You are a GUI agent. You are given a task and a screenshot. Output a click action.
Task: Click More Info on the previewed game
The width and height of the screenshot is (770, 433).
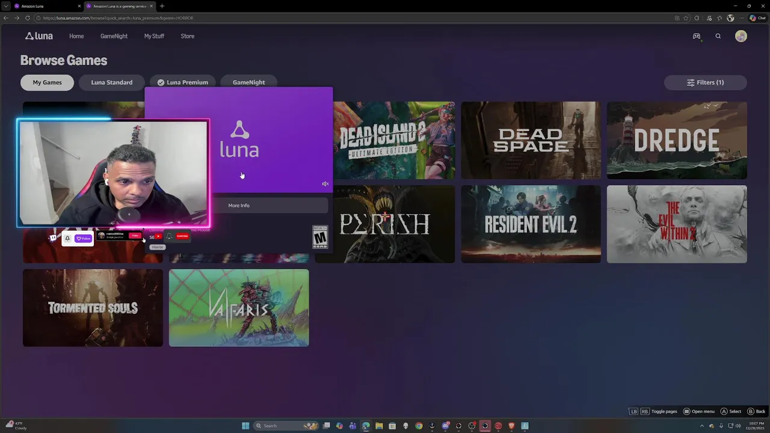click(x=239, y=206)
